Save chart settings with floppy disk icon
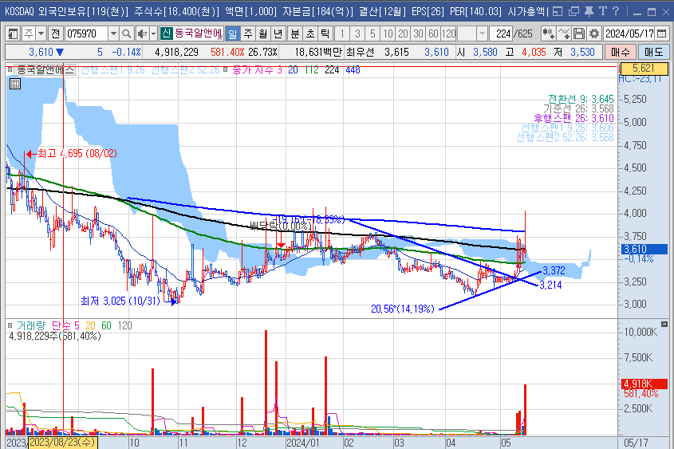This screenshot has width=674, height=449. (579, 33)
